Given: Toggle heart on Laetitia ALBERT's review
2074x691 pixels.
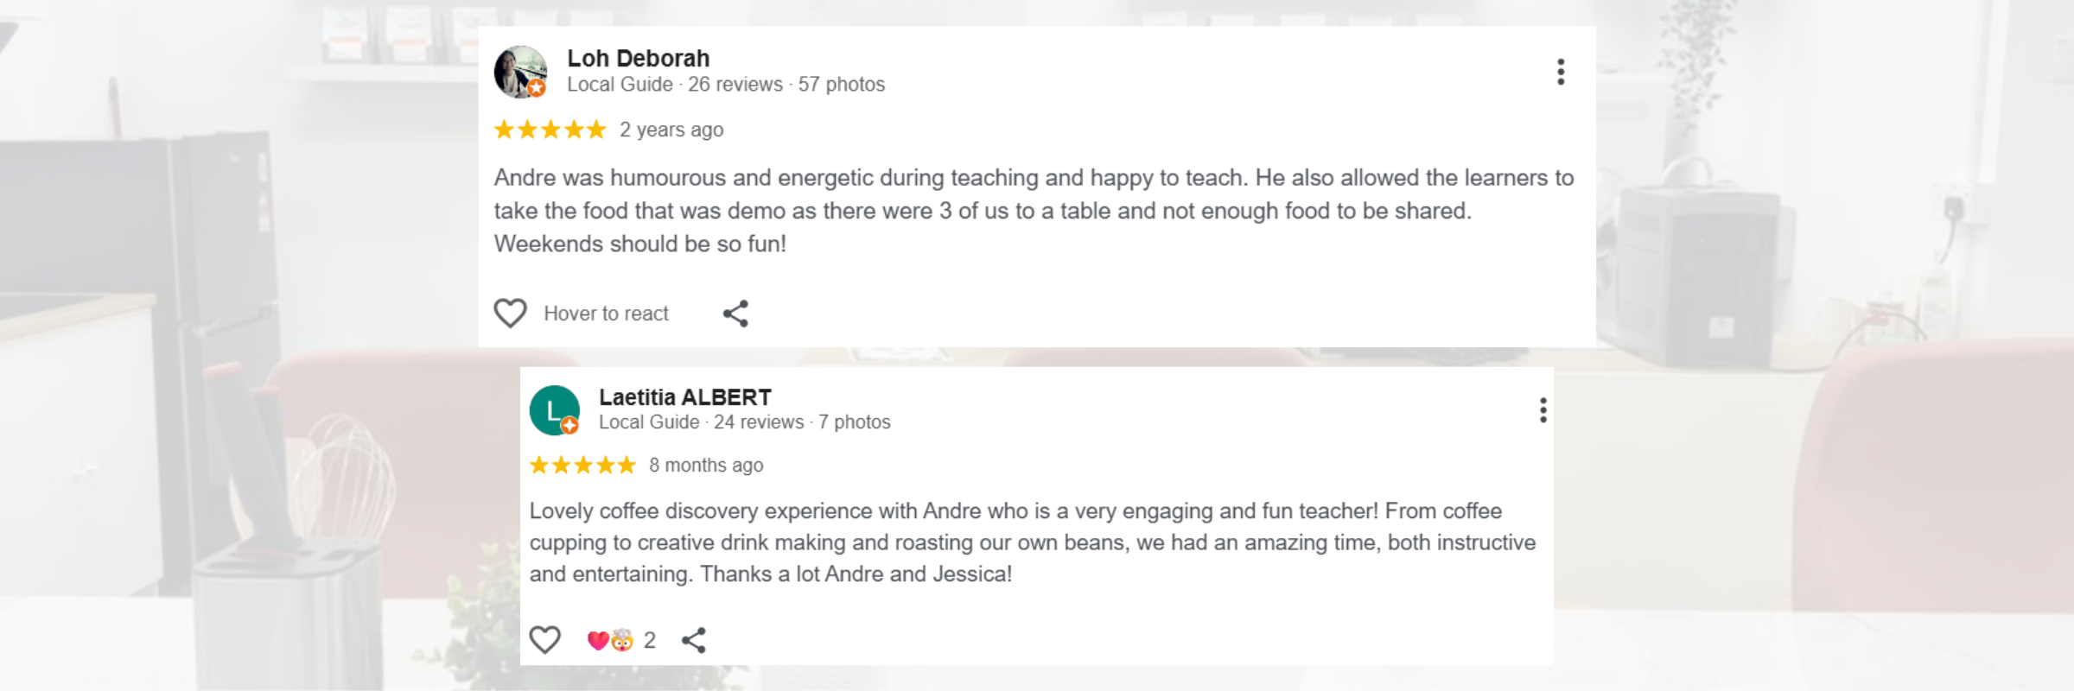Looking at the screenshot, I should pos(544,640).
